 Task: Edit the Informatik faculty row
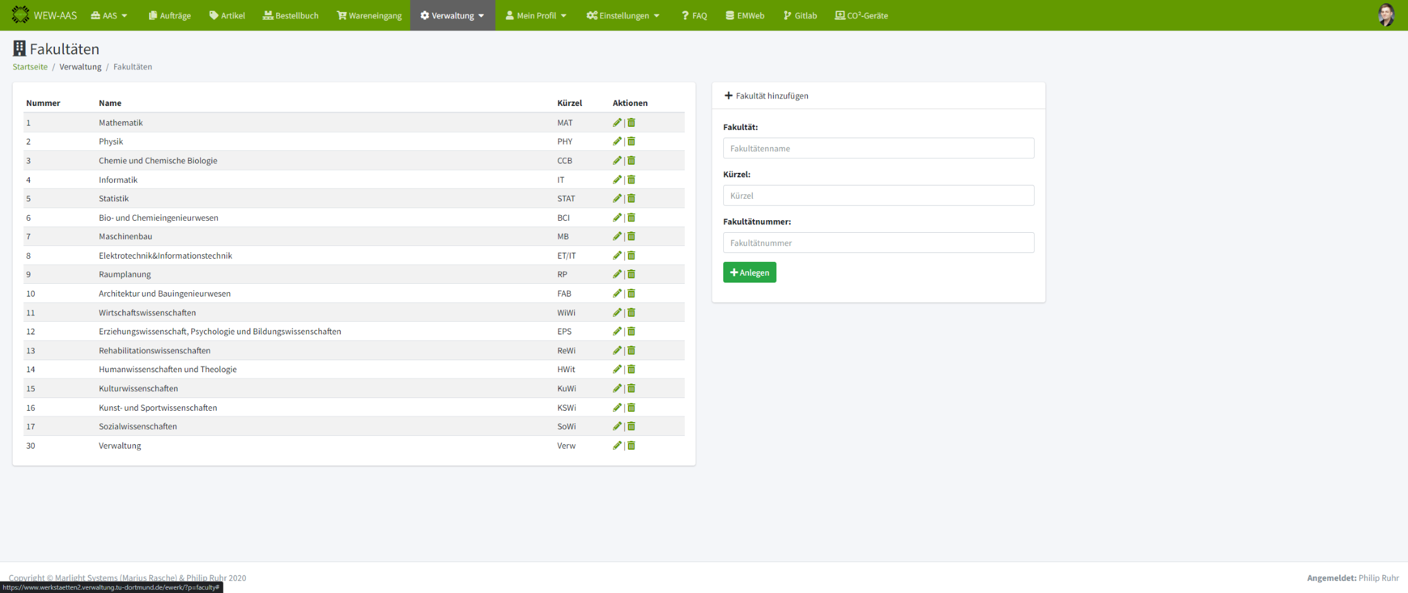click(x=617, y=180)
